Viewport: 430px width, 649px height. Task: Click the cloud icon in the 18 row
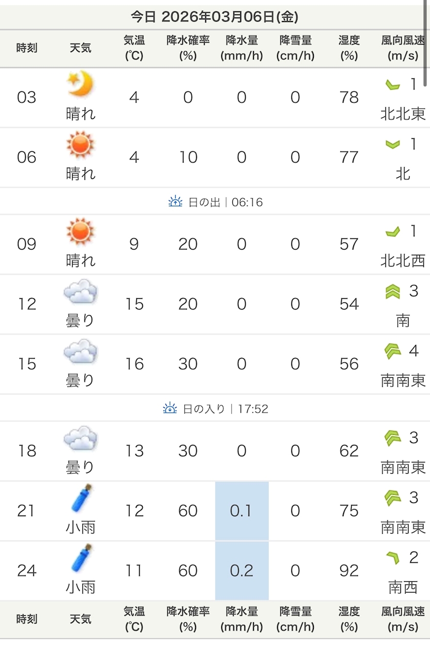tap(80, 439)
